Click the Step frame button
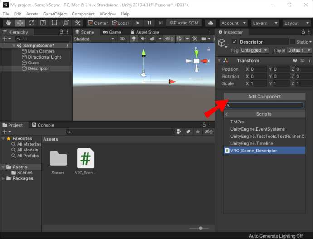 point(161,23)
